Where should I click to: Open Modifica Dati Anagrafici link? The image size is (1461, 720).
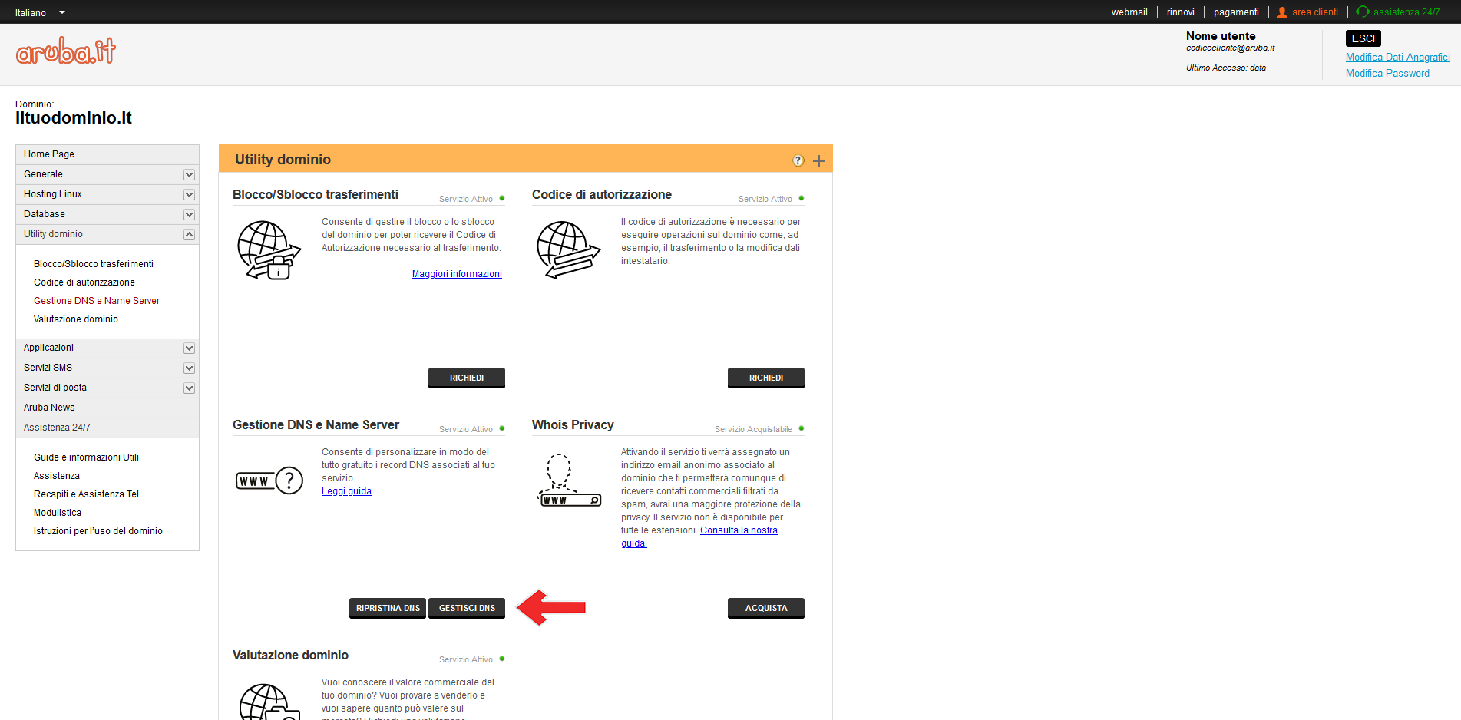[1398, 58]
